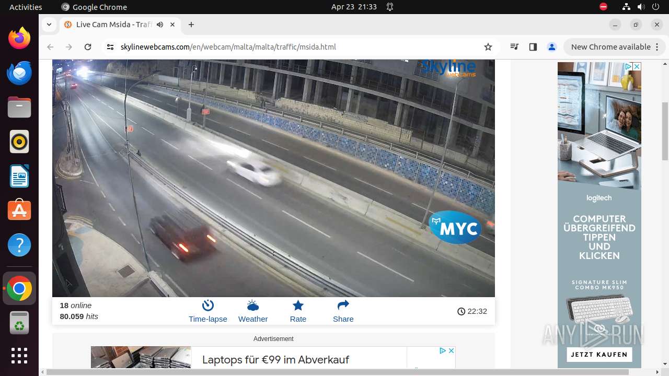Share this webcam
This screenshot has width=669, height=376.
coord(343,311)
